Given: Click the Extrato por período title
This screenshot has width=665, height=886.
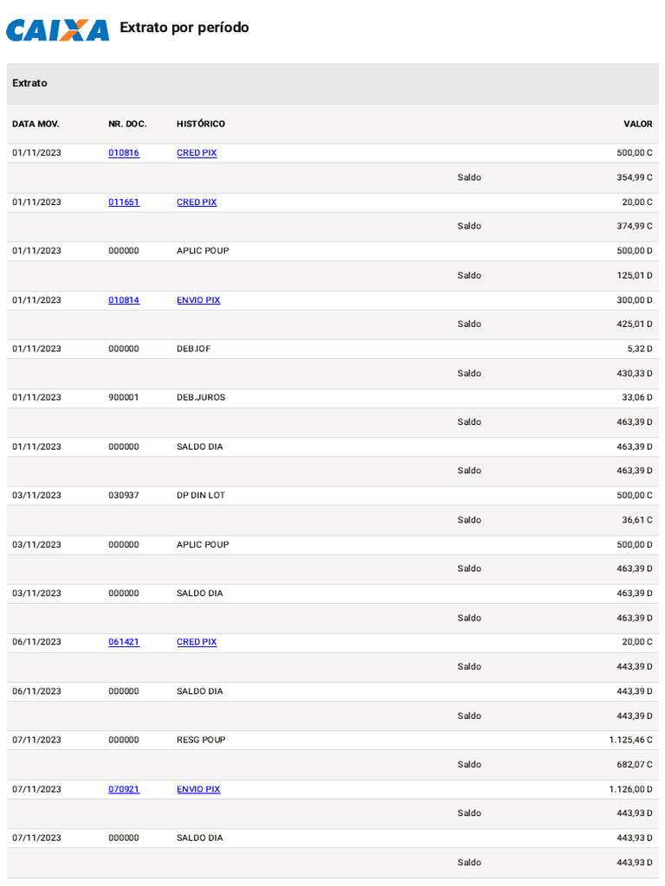Looking at the screenshot, I should [184, 28].
